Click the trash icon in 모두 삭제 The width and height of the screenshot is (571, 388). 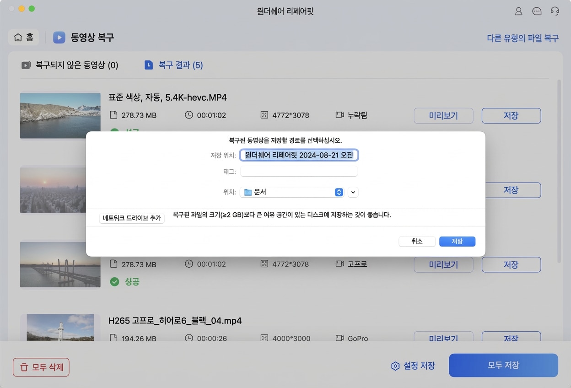(24, 367)
